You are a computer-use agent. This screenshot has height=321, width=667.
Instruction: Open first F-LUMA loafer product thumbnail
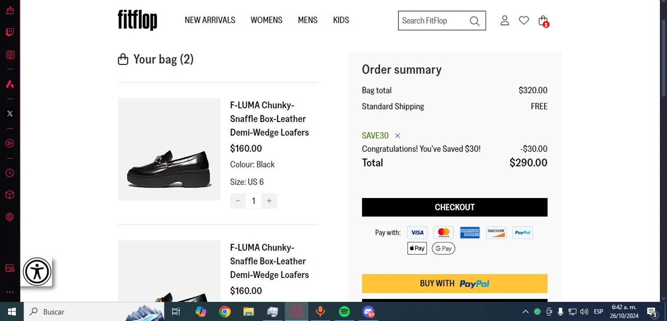click(x=169, y=149)
